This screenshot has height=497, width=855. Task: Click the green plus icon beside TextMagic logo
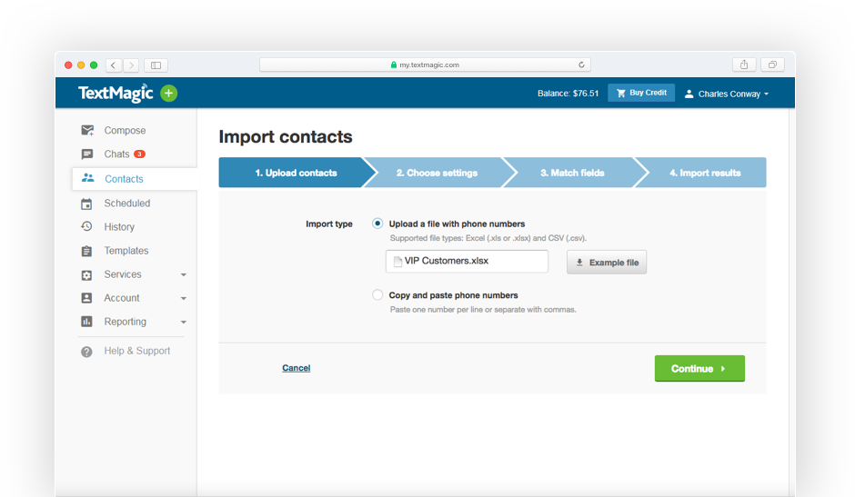click(x=168, y=94)
